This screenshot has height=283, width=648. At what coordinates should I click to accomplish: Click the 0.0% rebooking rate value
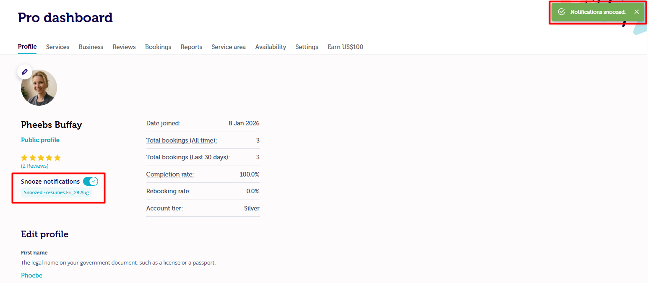pyautogui.click(x=253, y=191)
